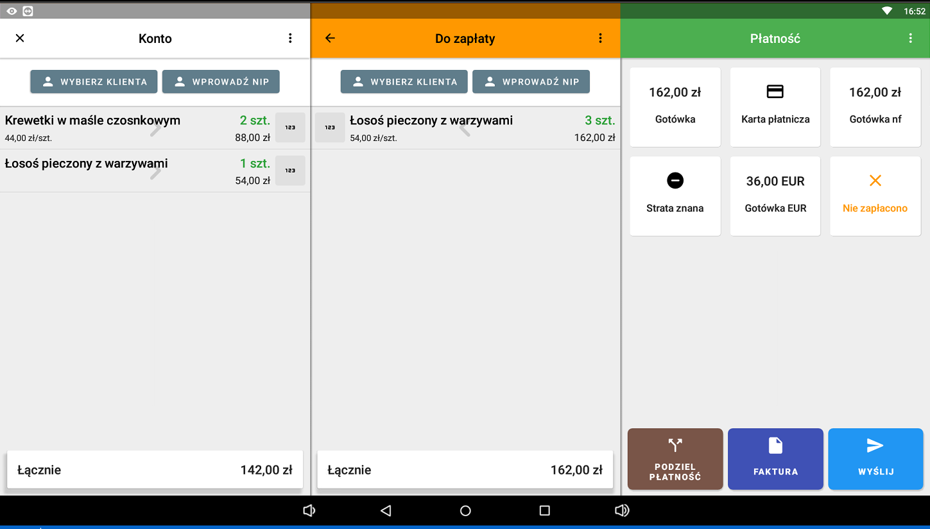Tap quantity keypad icon for Łosoś in Konto
Viewport: 930px width, 529px height.
290,171
